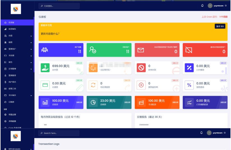Open Withdrawals in the bottom window sidebar
This screenshot has height=150, width=231.
click(x=14, y=149)
